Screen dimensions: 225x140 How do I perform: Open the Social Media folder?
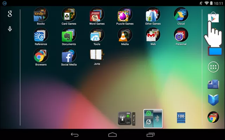69,56
